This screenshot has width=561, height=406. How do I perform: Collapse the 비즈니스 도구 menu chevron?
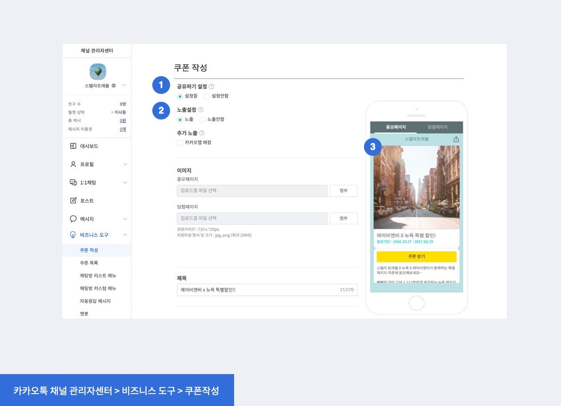(125, 235)
